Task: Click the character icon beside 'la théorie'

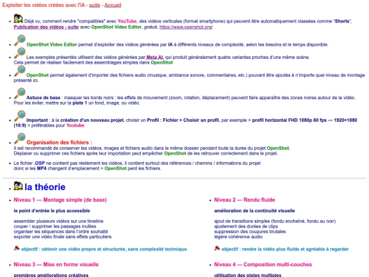Action: (x=18, y=186)
